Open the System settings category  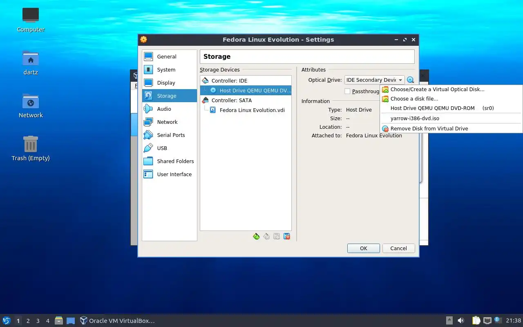169,69
